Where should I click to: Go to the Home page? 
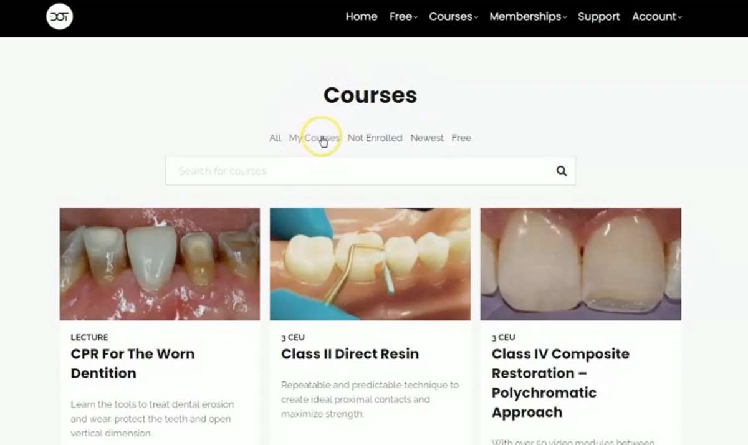click(362, 17)
